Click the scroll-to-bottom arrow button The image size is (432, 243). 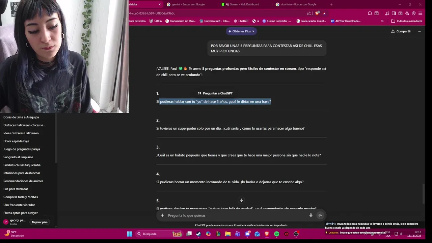point(241,200)
